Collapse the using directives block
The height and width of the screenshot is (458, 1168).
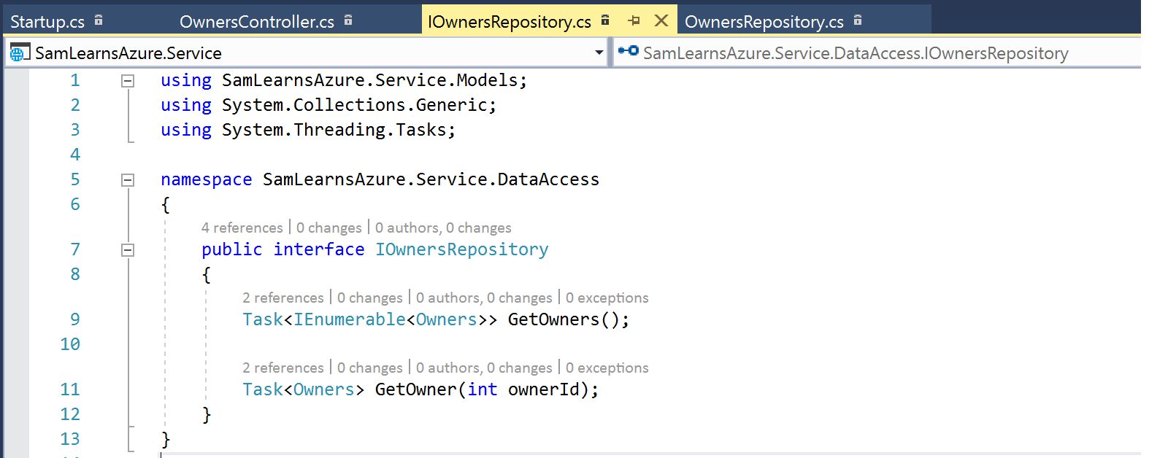[x=128, y=81]
